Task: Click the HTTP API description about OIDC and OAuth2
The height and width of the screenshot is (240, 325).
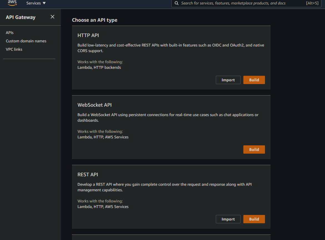Action: 171,48
